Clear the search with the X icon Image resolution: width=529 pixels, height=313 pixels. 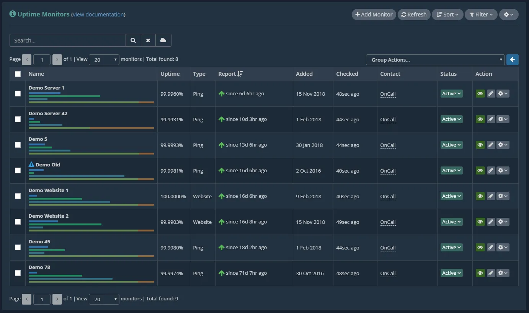pyautogui.click(x=148, y=40)
